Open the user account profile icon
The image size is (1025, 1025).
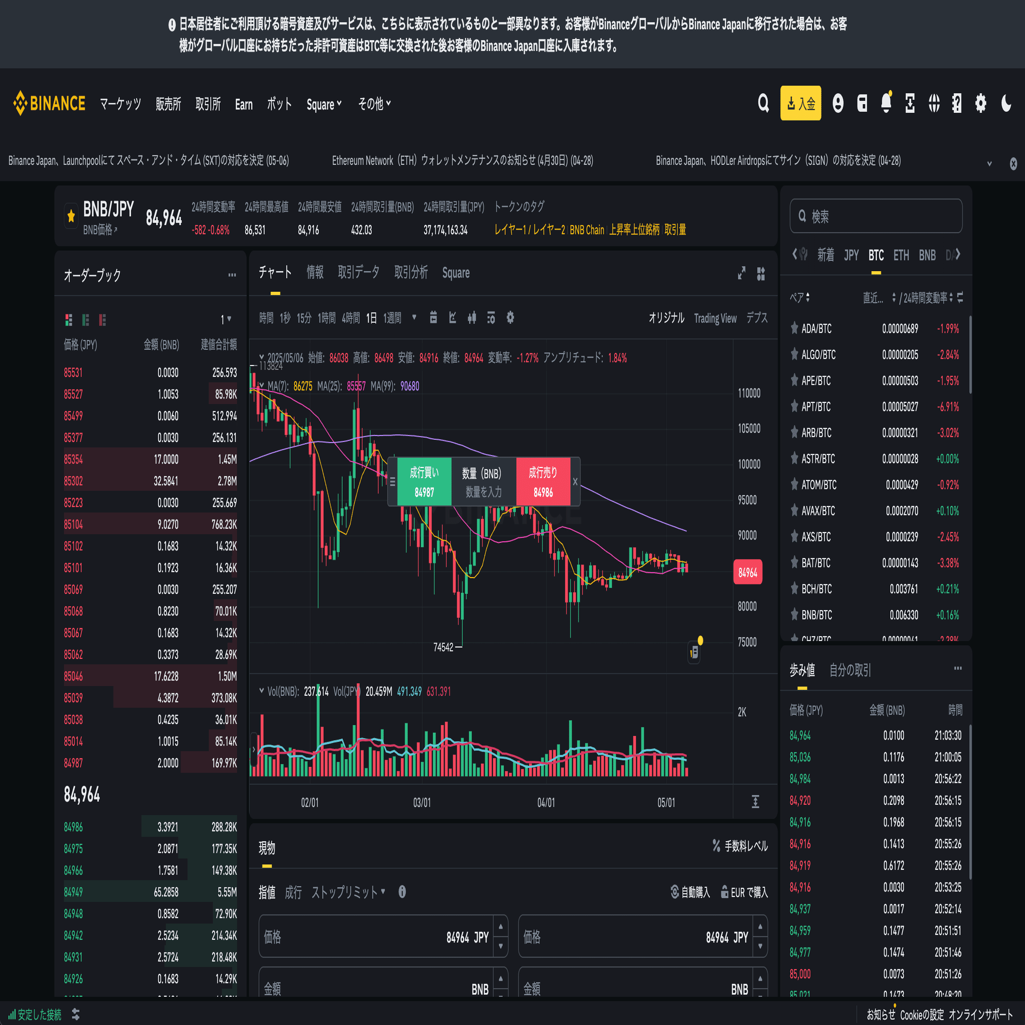[838, 103]
